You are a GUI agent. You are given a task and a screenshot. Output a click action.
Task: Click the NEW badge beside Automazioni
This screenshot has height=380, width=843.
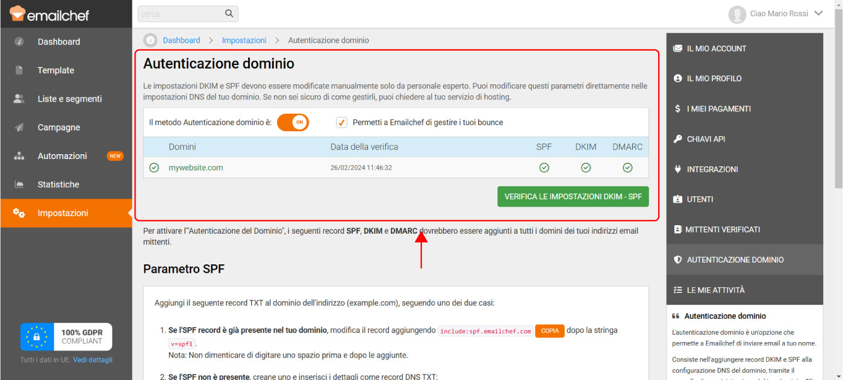115,156
